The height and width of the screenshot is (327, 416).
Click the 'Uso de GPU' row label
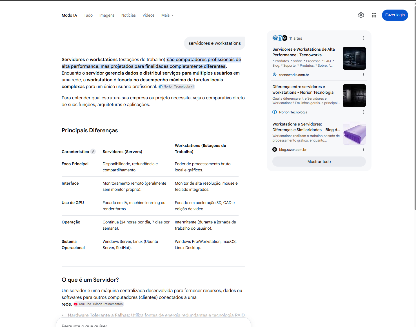click(x=73, y=203)
